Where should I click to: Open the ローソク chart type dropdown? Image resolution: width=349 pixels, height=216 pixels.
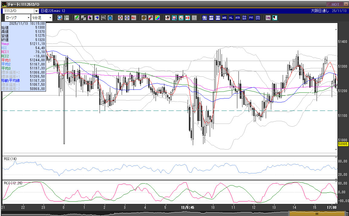(x=28, y=18)
